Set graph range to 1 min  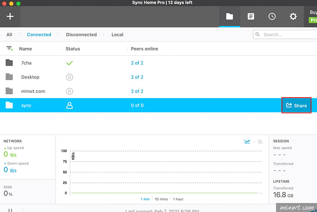[145, 199]
